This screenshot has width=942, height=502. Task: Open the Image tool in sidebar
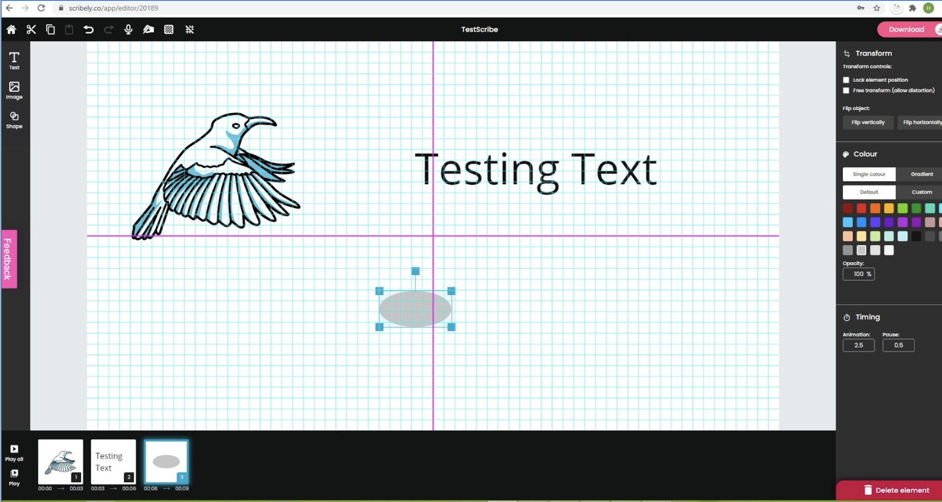point(14,90)
